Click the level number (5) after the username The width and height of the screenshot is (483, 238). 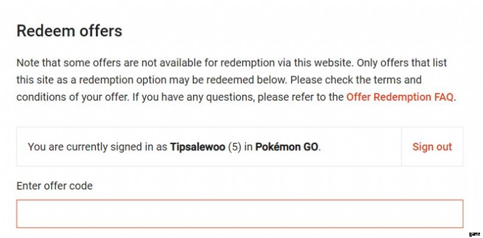(x=234, y=147)
